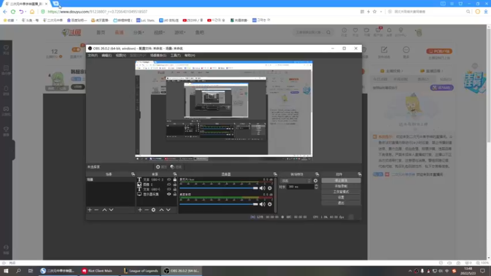Expand Douyu category menu in nav bar
Viewport: 491px width, 276px height.
139,33
